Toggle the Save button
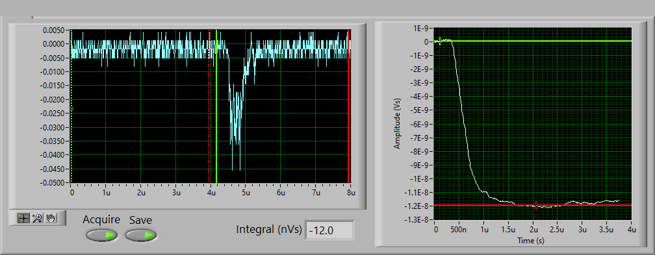The height and width of the screenshot is (255, 655). (141, 235)
